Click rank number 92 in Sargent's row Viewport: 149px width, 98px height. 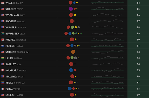coord(138,52)
